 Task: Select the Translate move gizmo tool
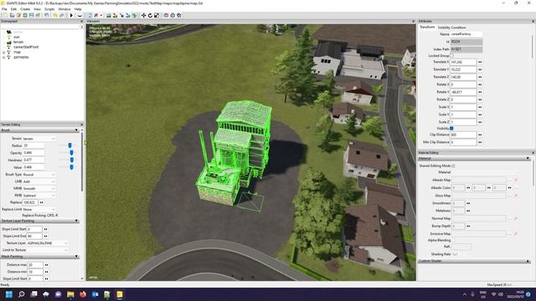click(x=143, y=15)
